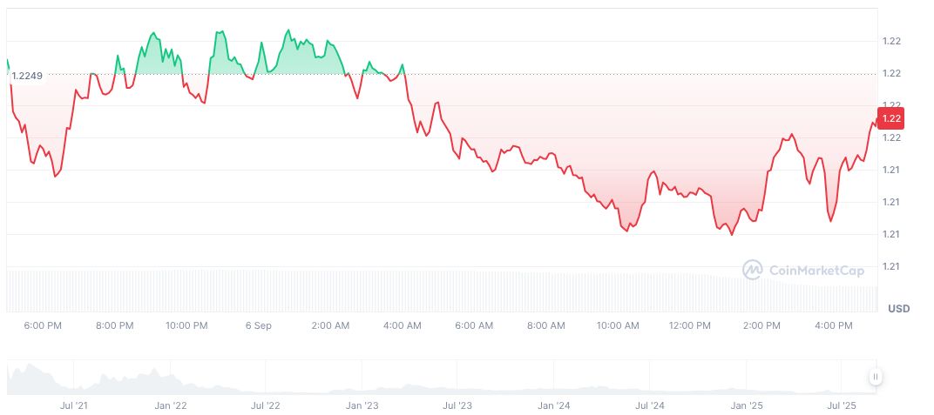Click the 6 Sep date axis label

tap(258, 325)
